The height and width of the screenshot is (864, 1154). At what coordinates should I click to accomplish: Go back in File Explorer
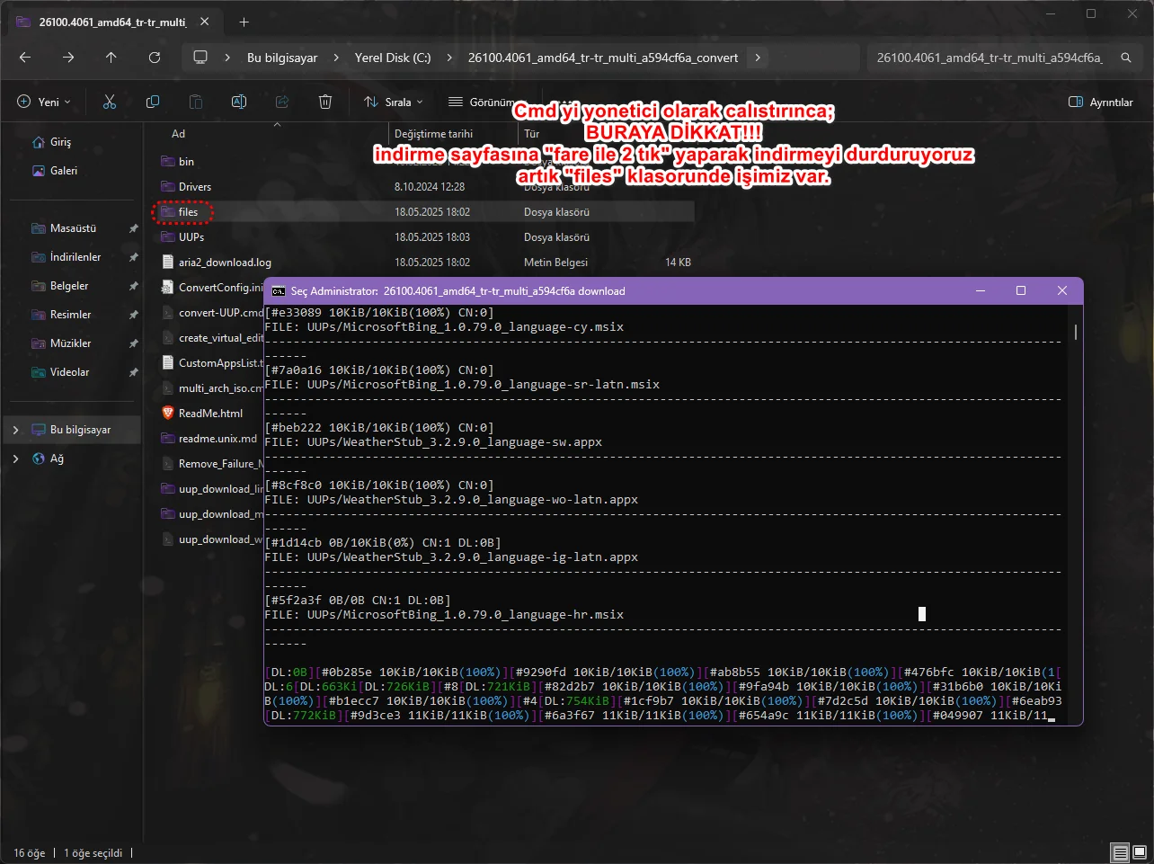[x=25, y=58]
